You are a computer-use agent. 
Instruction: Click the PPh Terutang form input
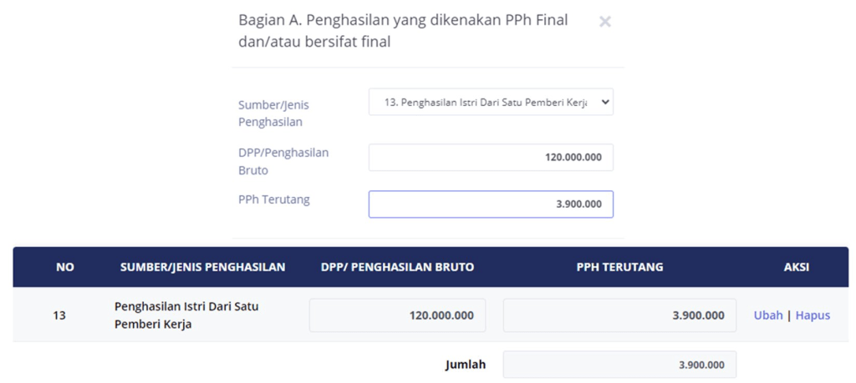[x=491, y=204]
